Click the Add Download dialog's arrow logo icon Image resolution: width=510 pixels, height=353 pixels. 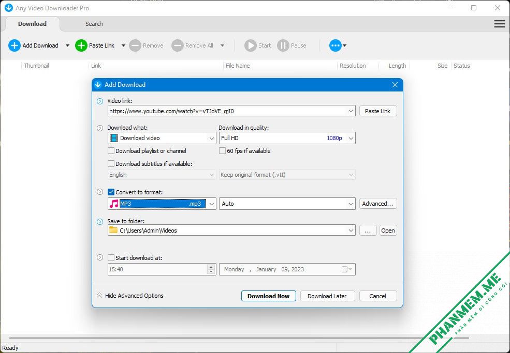click(x=98, y=85)
